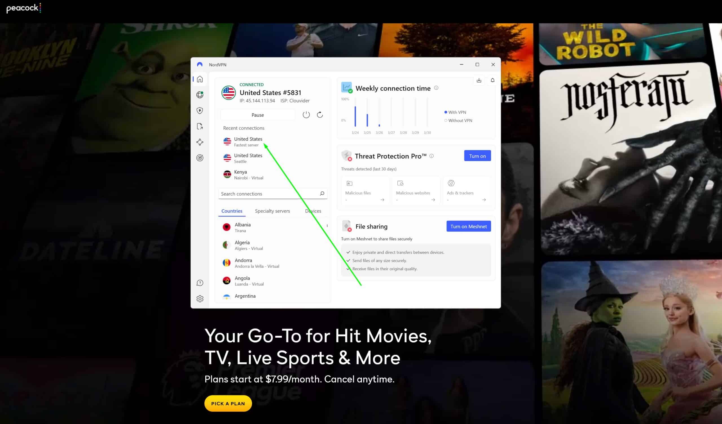Turn on Threat Protection Pro

click(477, 156)
